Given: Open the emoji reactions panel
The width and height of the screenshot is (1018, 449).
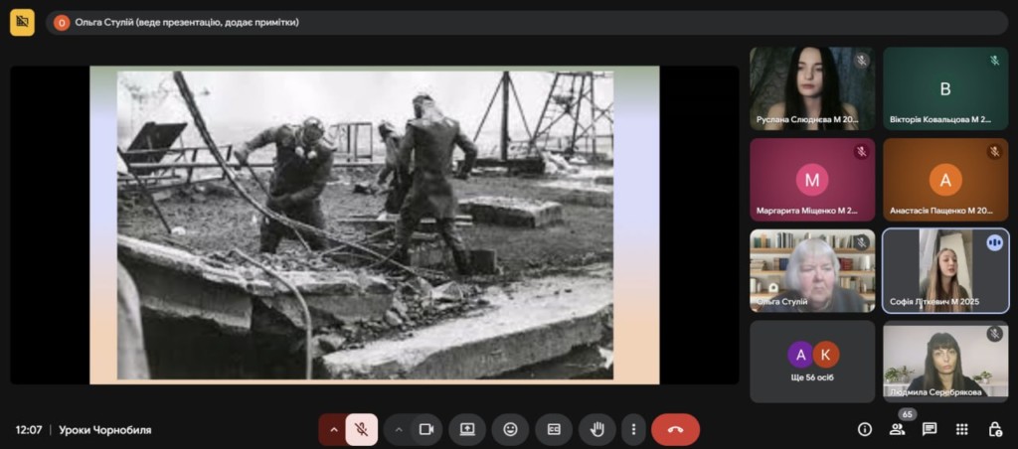Looking at the screenshot, I should click(510, 429).
